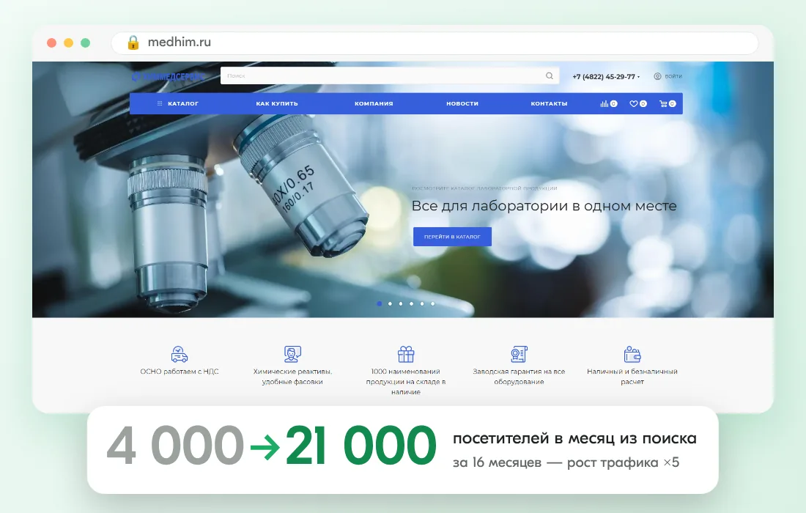The image size is (806, 513).
Task: Click the wallet payment icon
Action: (x=632, y=354)
